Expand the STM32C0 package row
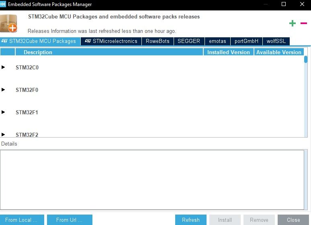The image size is (311, 225). [3, 67]
